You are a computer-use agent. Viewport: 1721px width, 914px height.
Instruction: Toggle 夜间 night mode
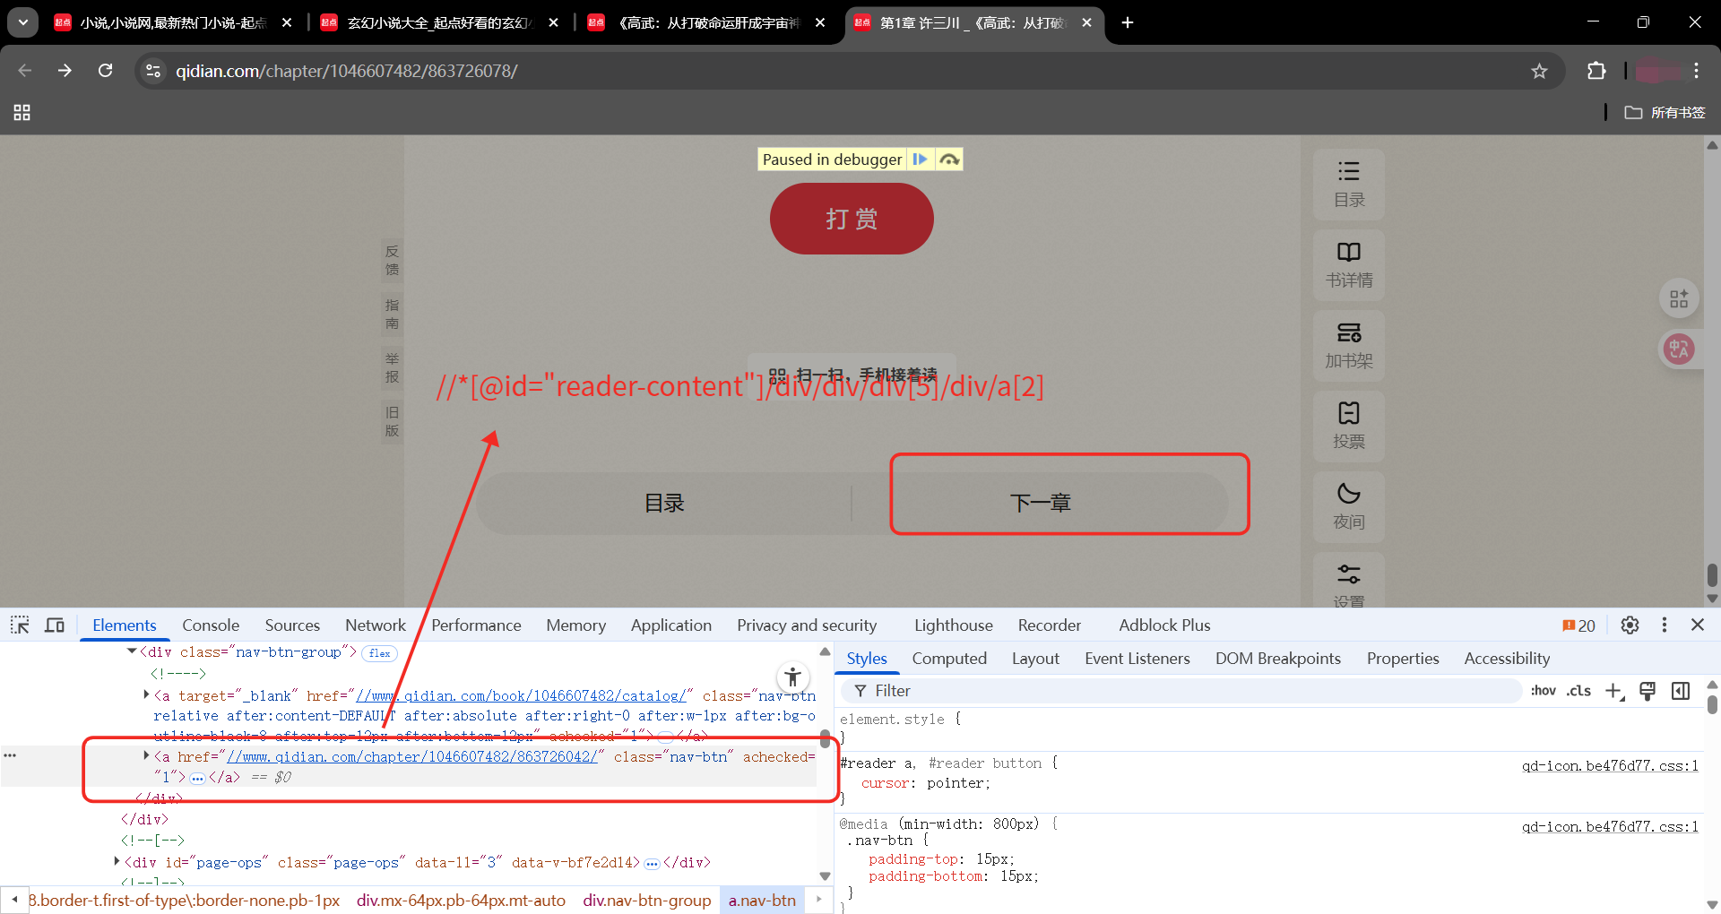(x=1349, y=507)
